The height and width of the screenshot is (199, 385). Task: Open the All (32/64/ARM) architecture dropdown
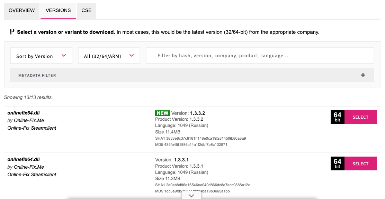109,56
